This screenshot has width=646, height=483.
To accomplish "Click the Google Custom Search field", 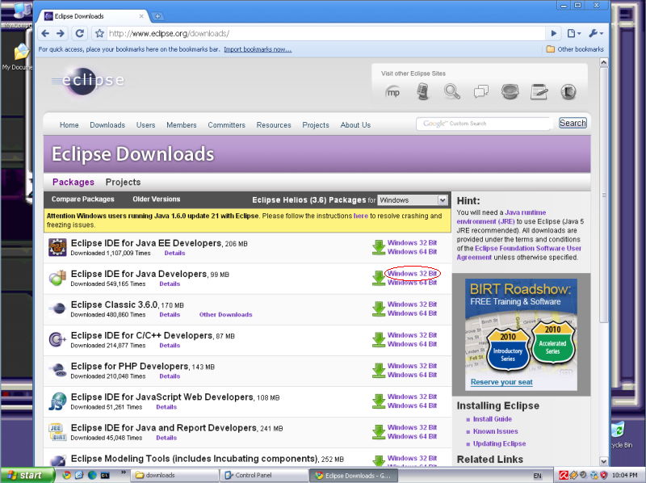I will (x=485, y=124).
